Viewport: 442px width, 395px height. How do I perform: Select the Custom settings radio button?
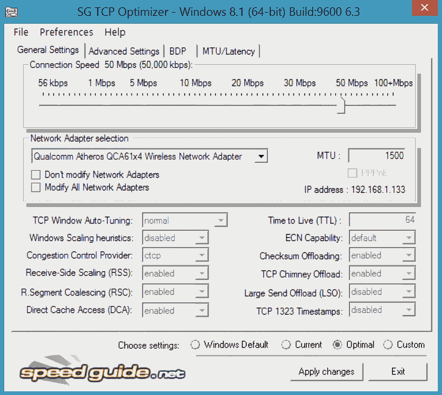[x=388, y=344]
